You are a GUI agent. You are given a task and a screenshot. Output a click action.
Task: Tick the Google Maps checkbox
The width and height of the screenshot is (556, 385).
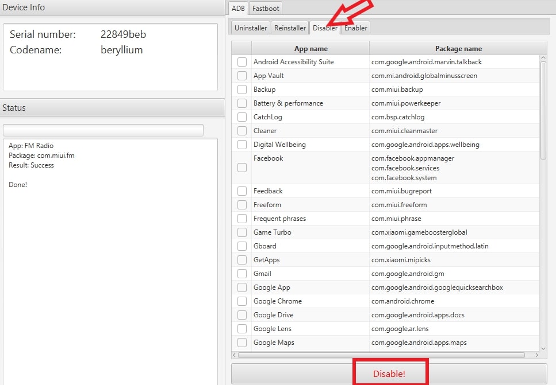(242, 343)
